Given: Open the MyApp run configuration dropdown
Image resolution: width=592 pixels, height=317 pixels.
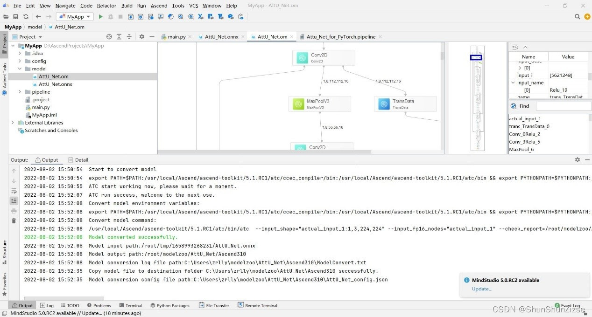Looking at the screenshot, I should tap(75, 16).
